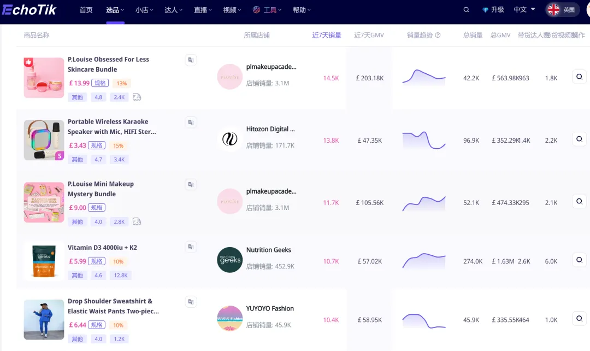Image resolution: width=590 pixels, height=351 pixels.
Task: Translate P.Louise Mini Makeup Mystery Bundle name
Action: [191, 184]
